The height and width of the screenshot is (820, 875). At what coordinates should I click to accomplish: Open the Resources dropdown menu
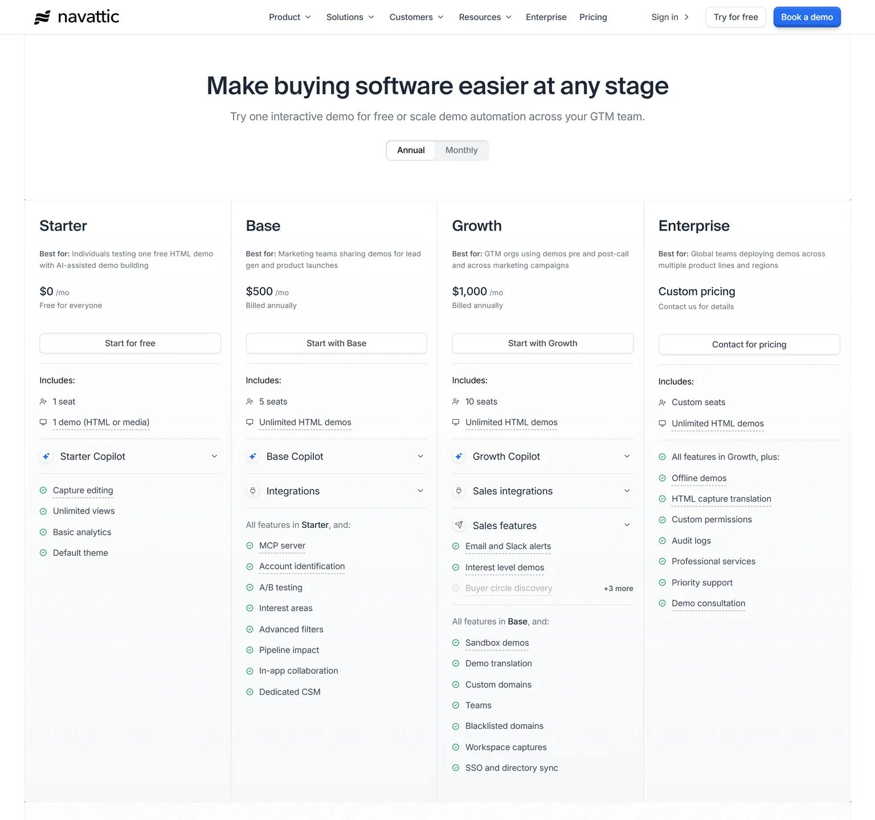[x=485, y=17]
